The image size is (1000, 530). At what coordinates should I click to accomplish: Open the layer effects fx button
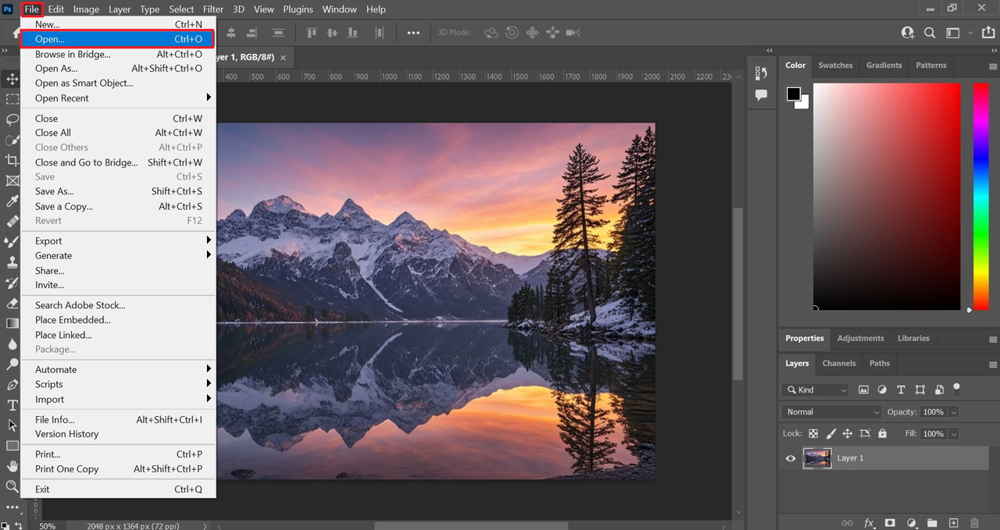click(x=869, y=523)
